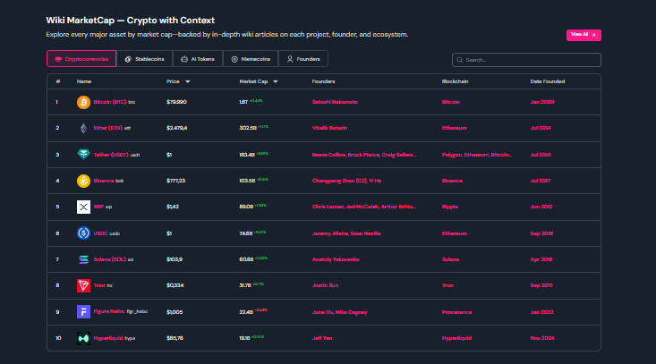Click the Hyperliquid logo icon
Screen dimensions: 656x364
(83, 338)
